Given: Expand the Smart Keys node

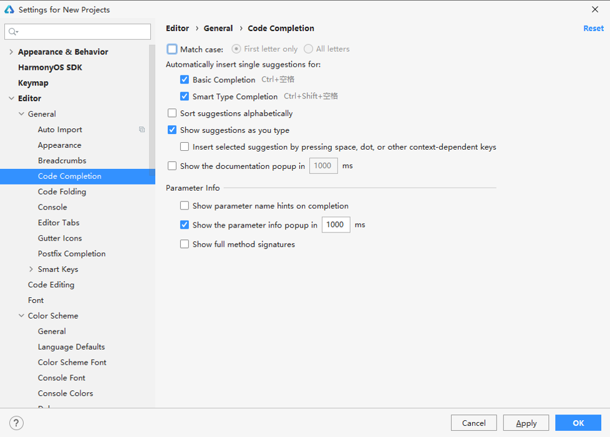Looking at the screenshot, I should point(31,269).
